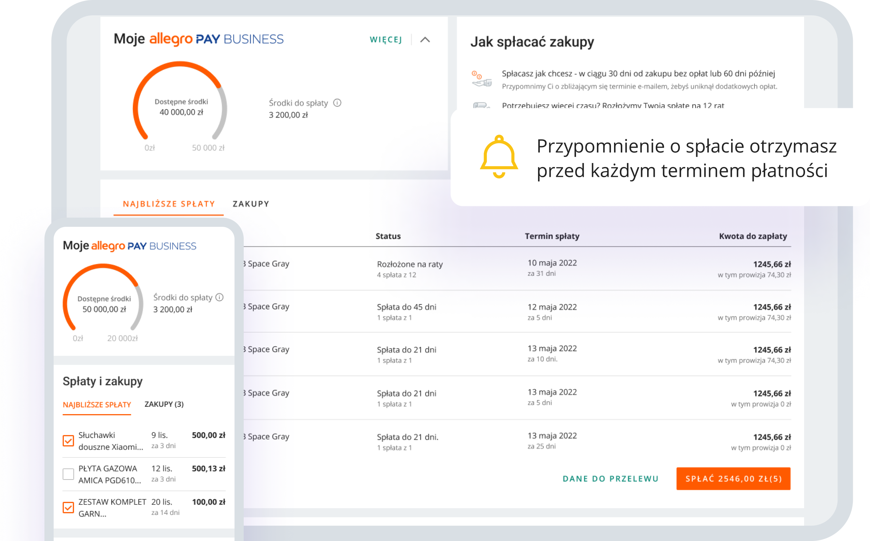Click the coins-in-hand repayment icon
Image resolution: width=870 pixels, height=541 pixels.
click(481, 79)
